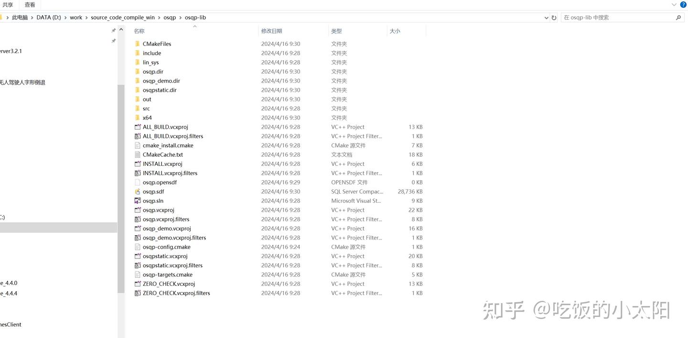
Task: Switch to the 查看 ribbon tab
Action: 30,4
